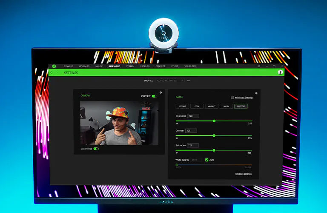
Task: Click the Razer logo icon
Action: pos(54,66)
